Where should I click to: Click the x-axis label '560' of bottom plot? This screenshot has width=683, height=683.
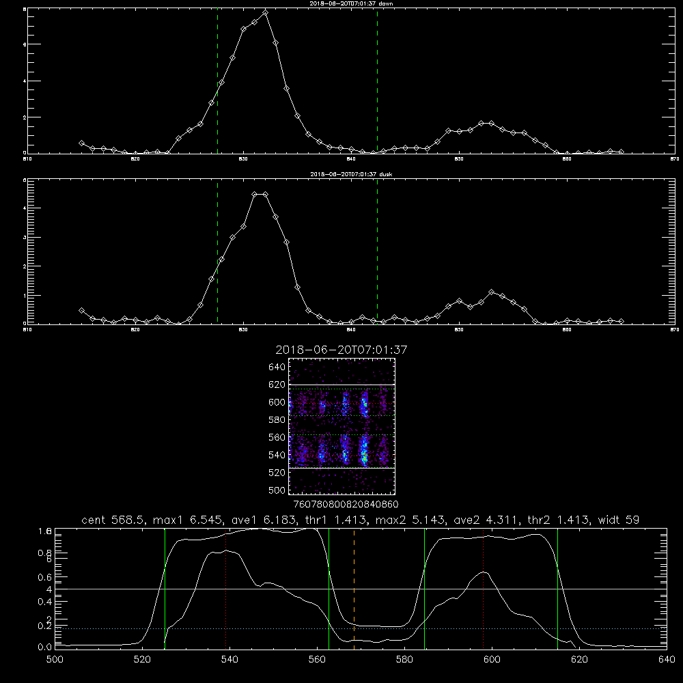(x=317, y=660)
